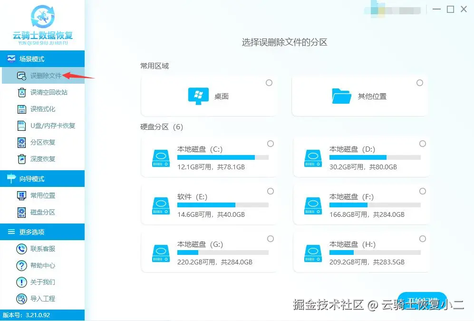Click the usage bar for drive H:
Image resolution: width=474 pixels, height=321 pixels.
(375, 253)
